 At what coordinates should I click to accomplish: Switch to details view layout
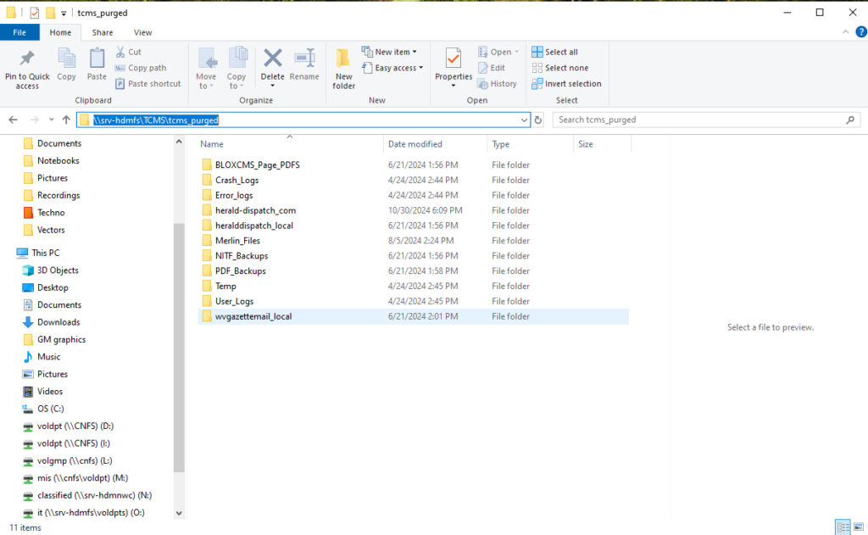click(x=843, y=527)
